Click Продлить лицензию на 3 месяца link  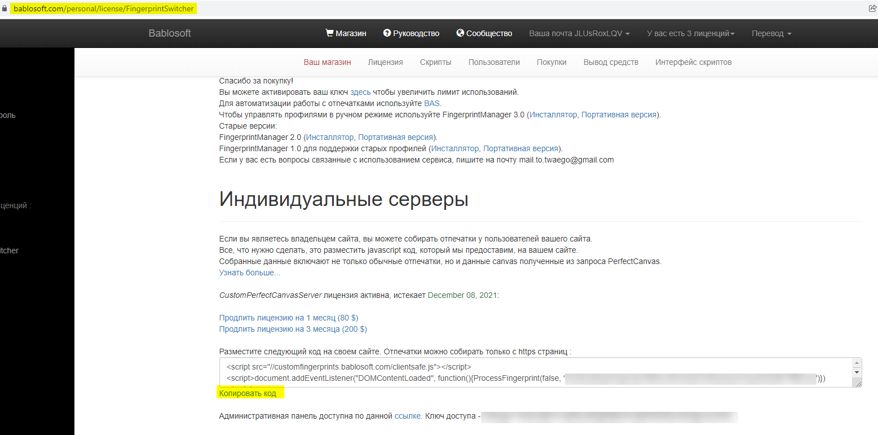[293, 329]
